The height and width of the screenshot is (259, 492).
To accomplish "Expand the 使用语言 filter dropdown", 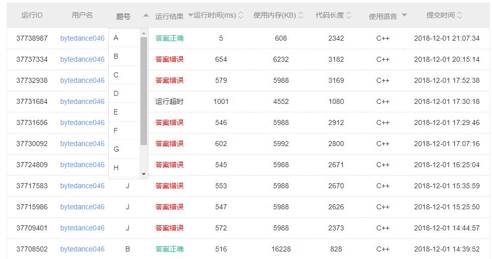I will coord(404,16).
